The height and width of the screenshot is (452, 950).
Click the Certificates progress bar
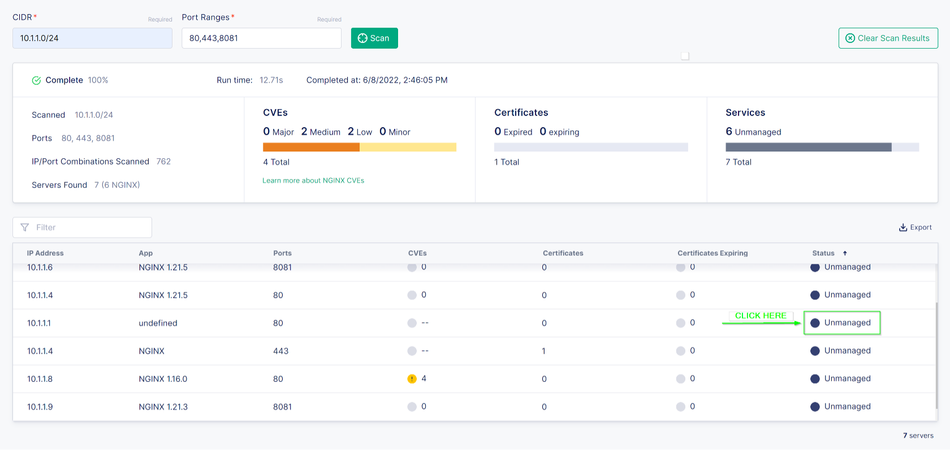591,147
